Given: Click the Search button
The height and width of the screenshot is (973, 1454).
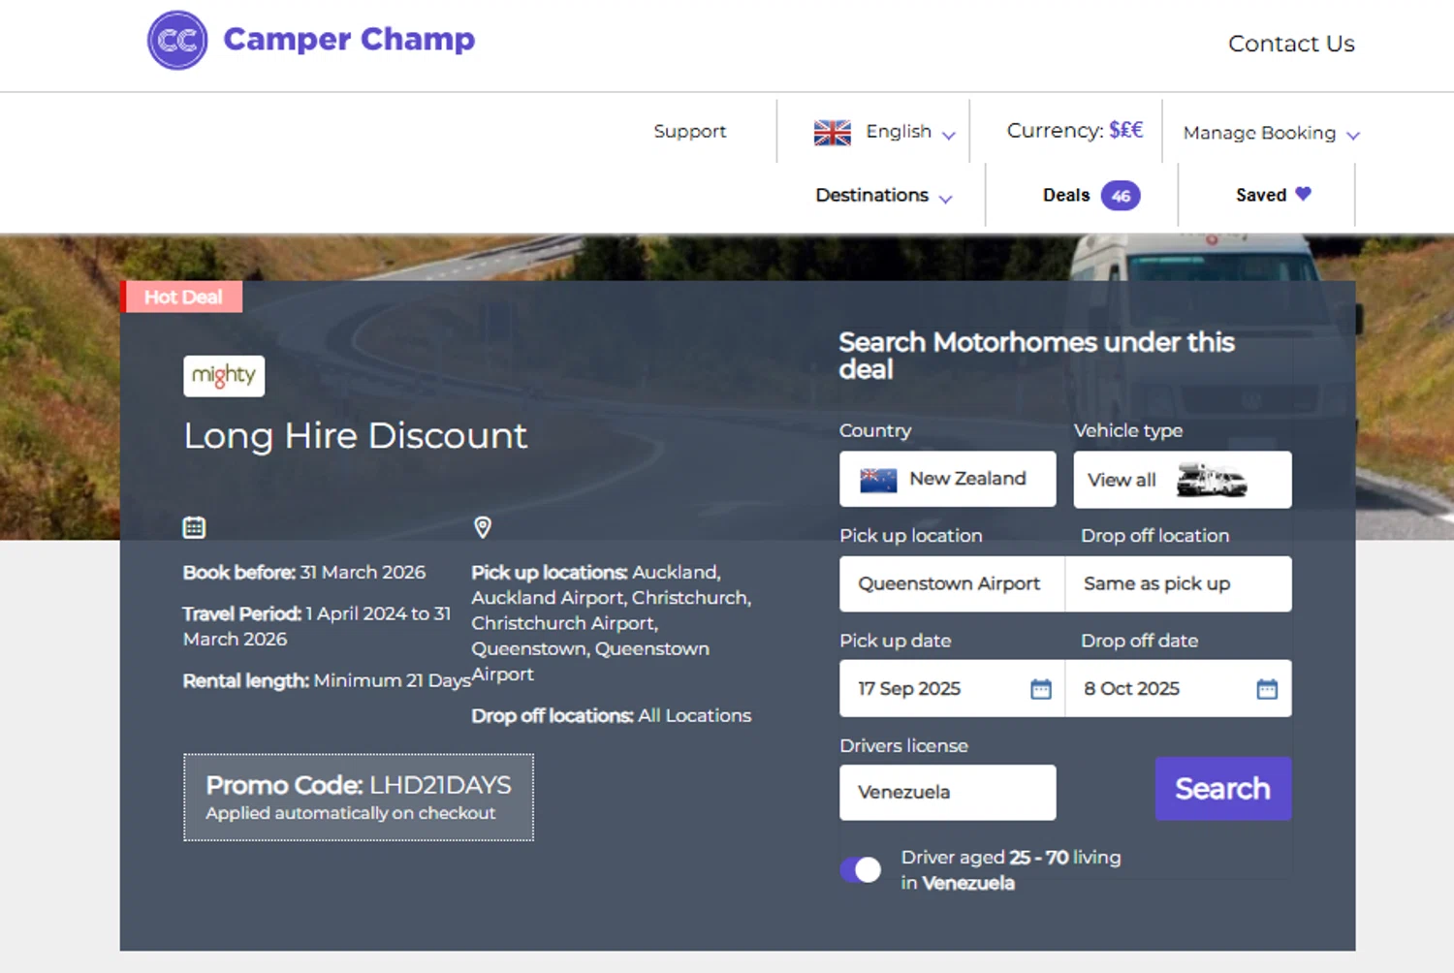Looking at the screenshot, I should pyautogui.click(x=1222, y=789).
